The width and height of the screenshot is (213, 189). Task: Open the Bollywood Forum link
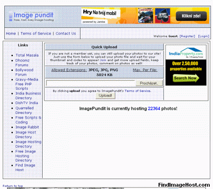pos(24,72)
